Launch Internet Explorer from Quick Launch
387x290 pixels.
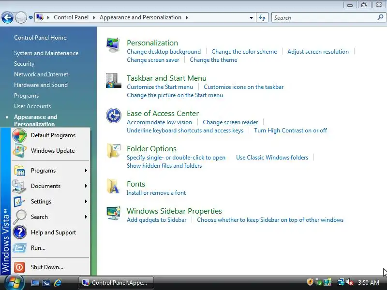pyautogui.click(x=58, y=283)
